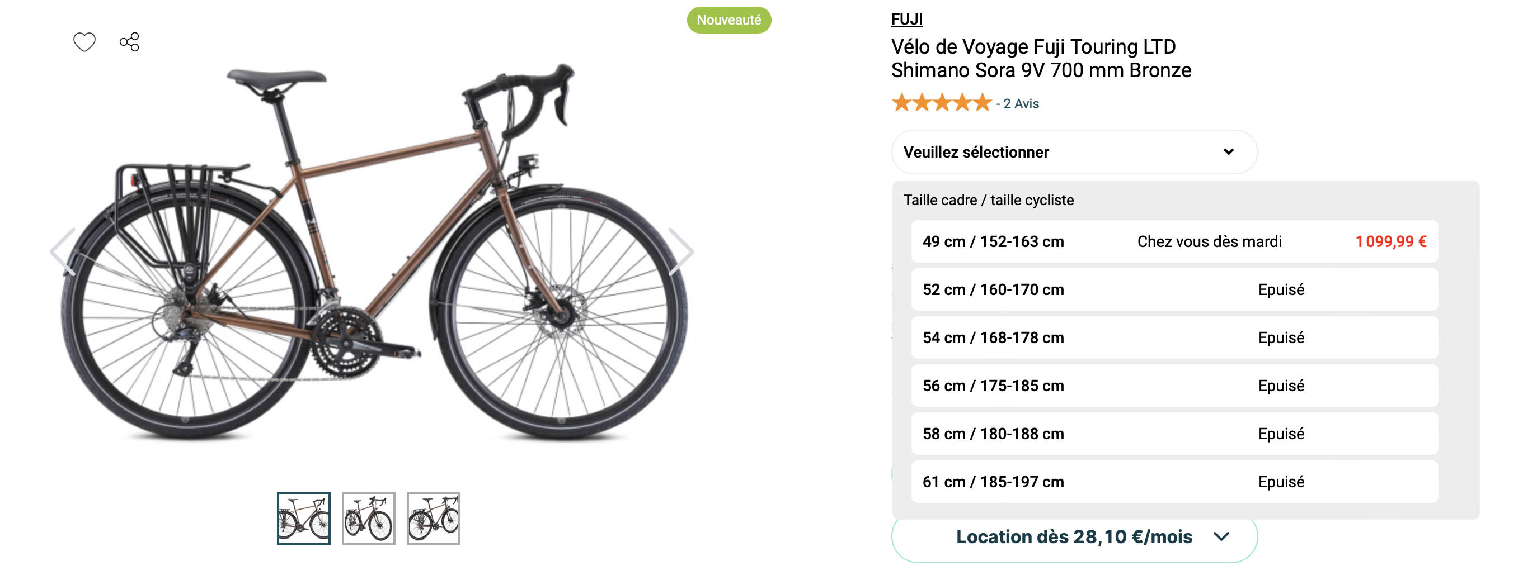Select the 58 cm / 180-188 cm option
1523x580 pixels.
coord(1174,434)
